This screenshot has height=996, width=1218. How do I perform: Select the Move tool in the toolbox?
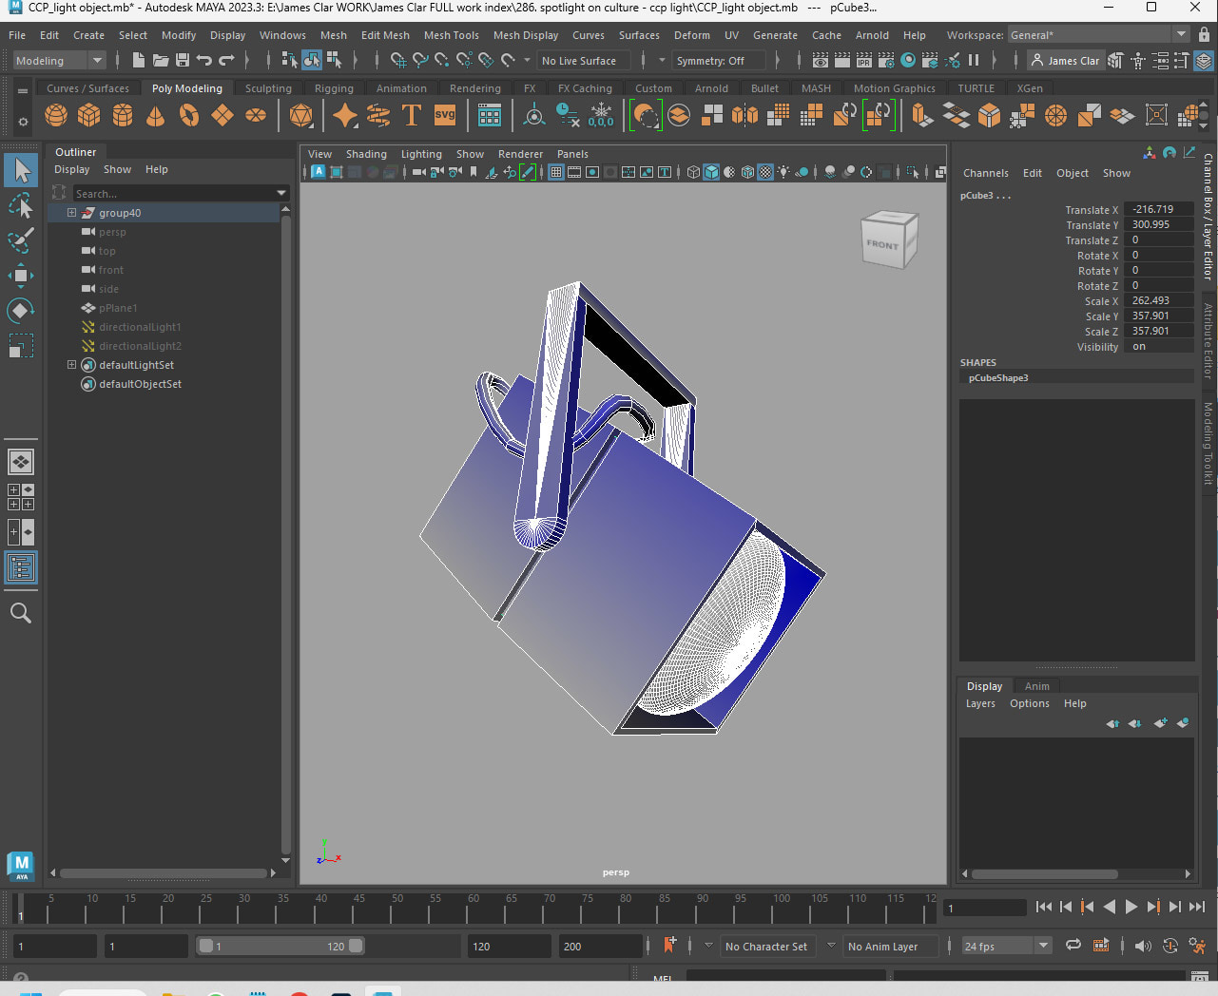[21, 276]
